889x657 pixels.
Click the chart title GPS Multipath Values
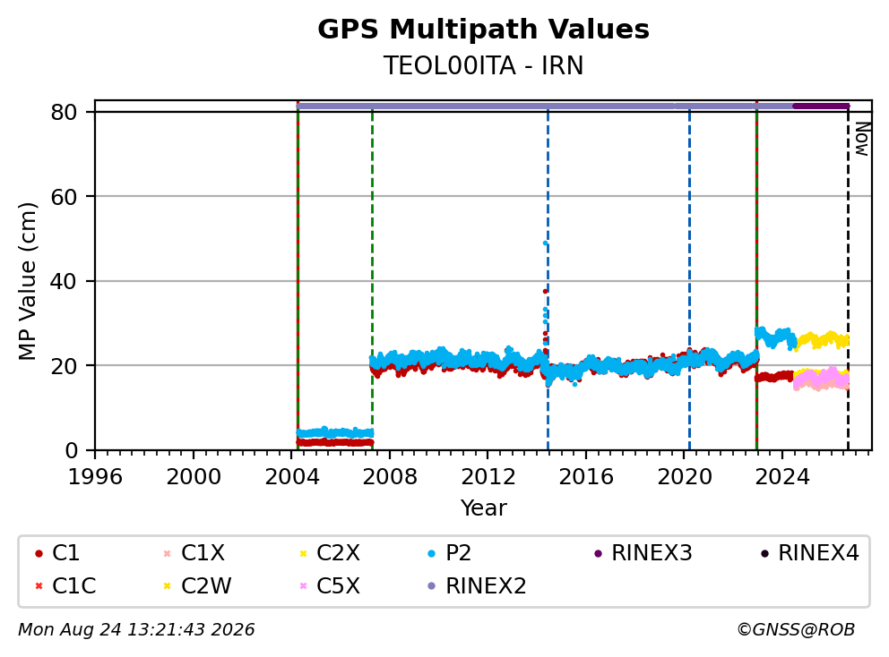pyautogui.click(x=483, y=30)
